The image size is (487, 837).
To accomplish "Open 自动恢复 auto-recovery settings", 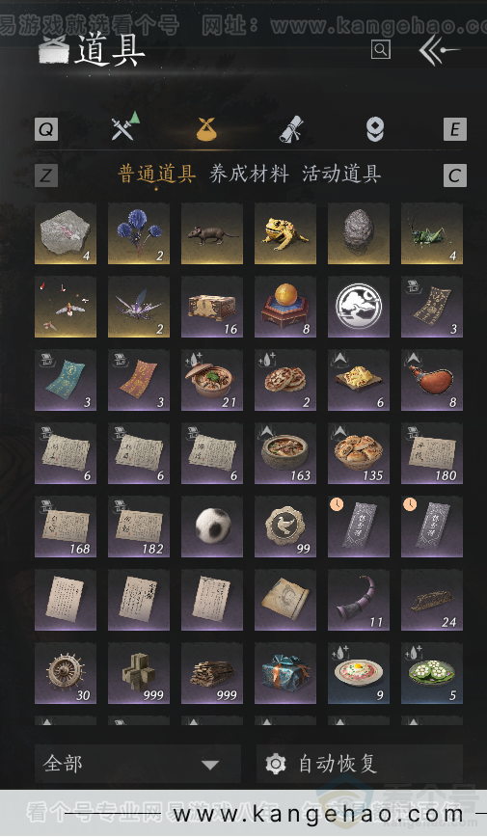I will [360, 764].
